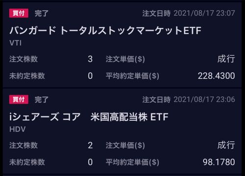Select the HDV ticker symbol
Image resolution: width=245 pixels, height=176 pixels.
[x=18, y=130]
